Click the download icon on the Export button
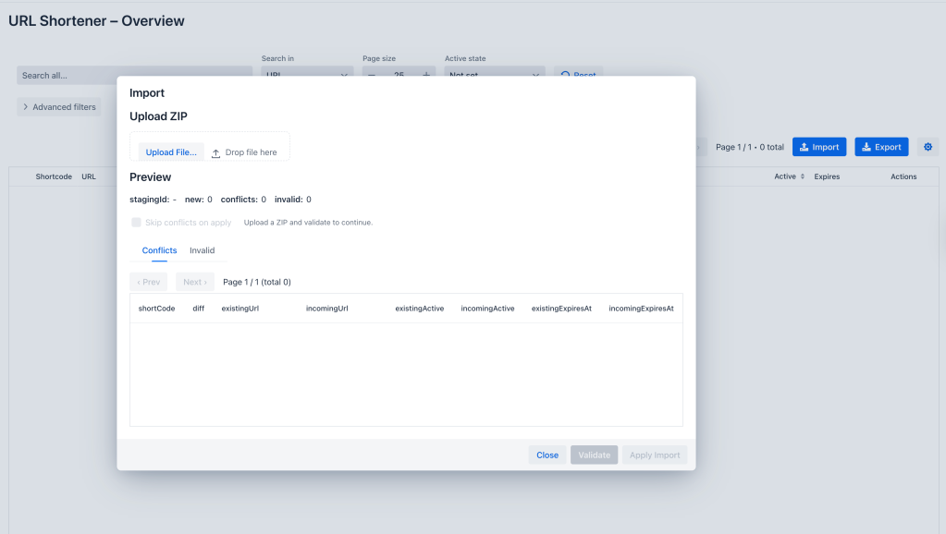 coord(866,146)
